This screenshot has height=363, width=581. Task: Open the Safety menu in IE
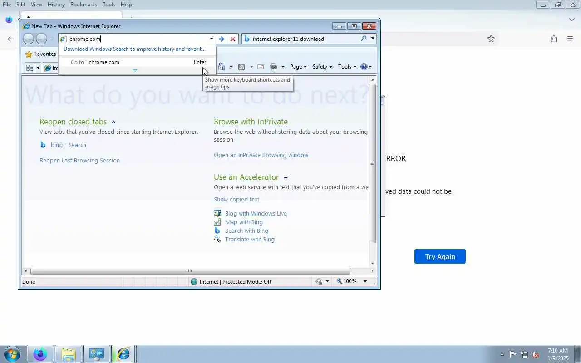pos(322,67)
